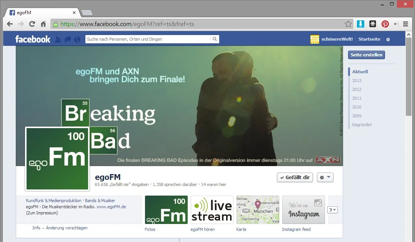Open Facebook account settings gear icon
415x242 pixels.
[388, 40]
